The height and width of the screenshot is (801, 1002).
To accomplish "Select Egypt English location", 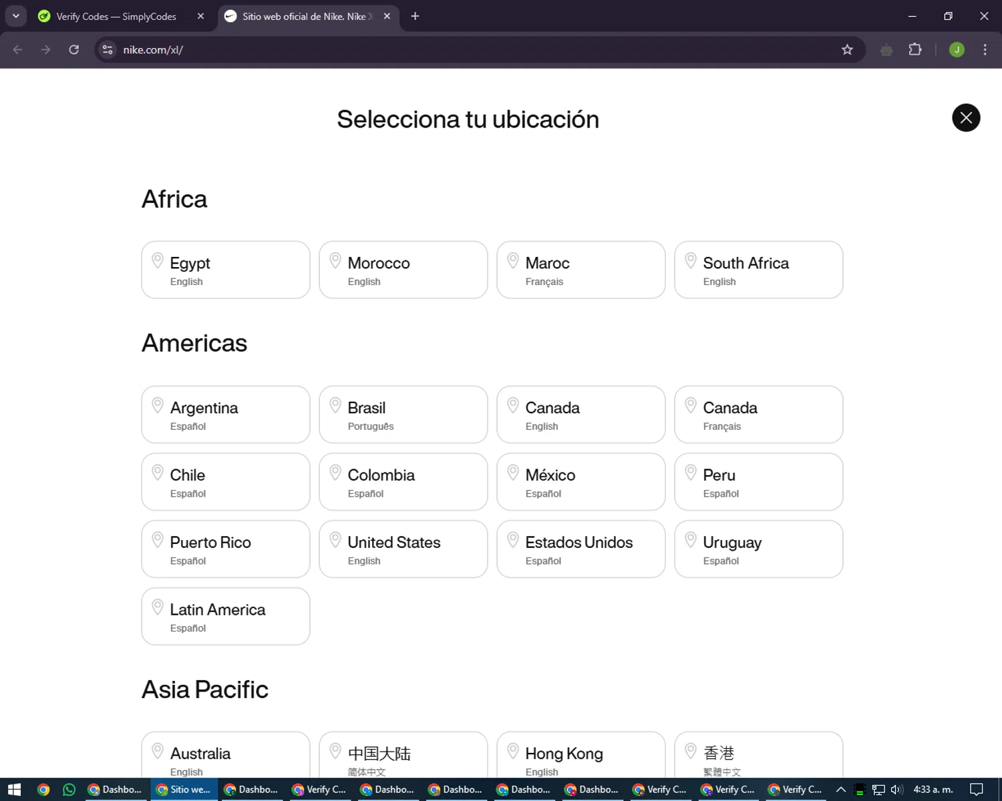I will point(226,270).
